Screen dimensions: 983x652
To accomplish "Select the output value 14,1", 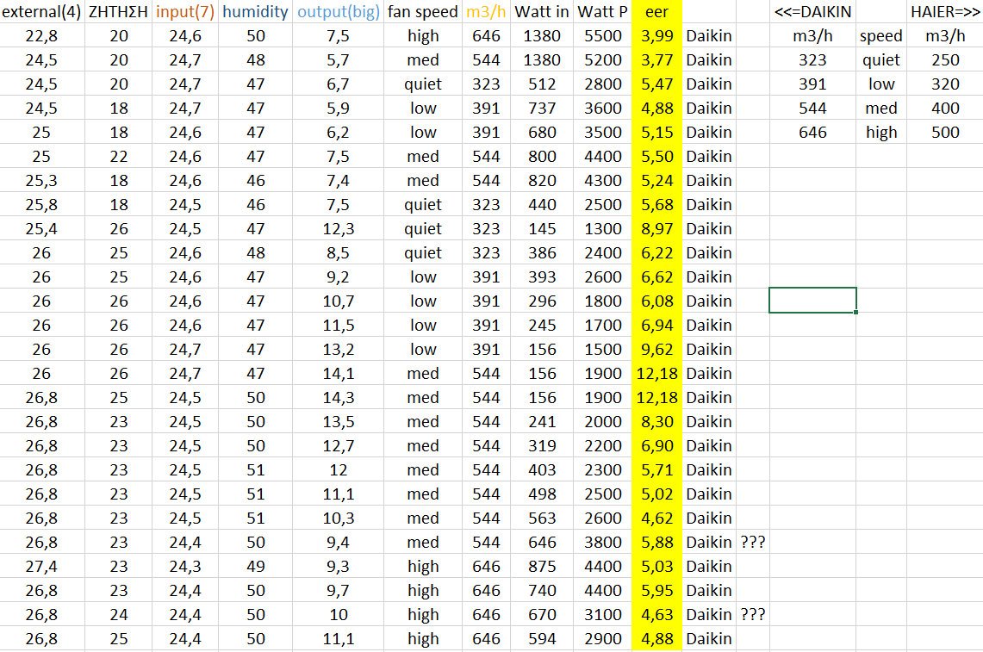I will 339,374.
